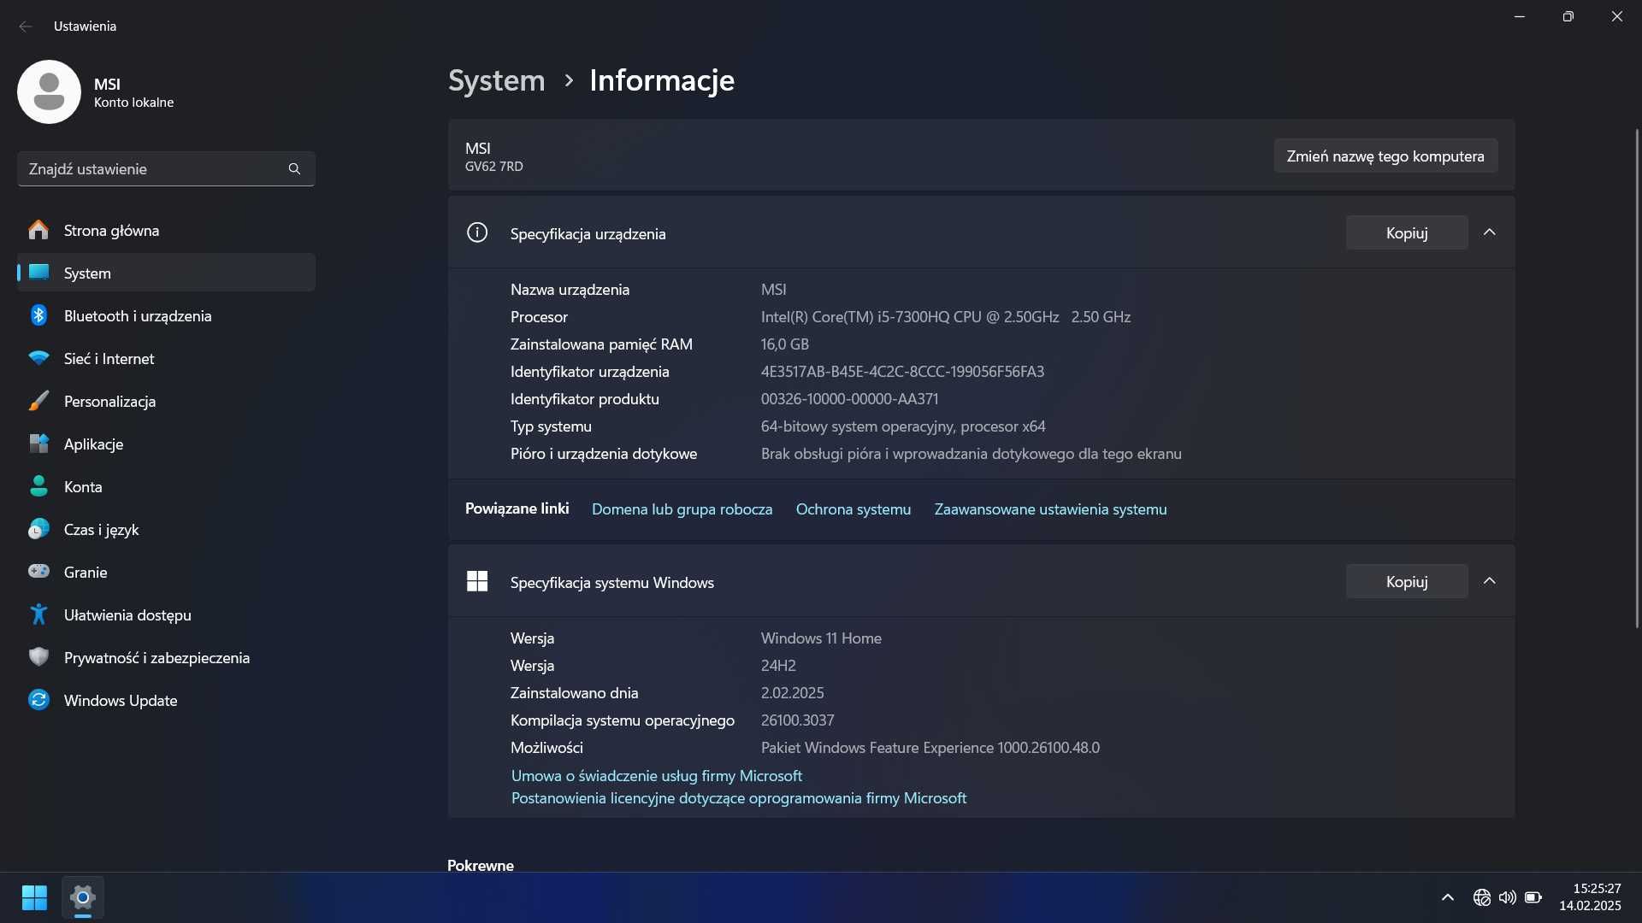This screenshot has width=1642, height=923.
Task: Click the battery icon in system tray
Action: pyautogui.click(x=1533, y=897)
